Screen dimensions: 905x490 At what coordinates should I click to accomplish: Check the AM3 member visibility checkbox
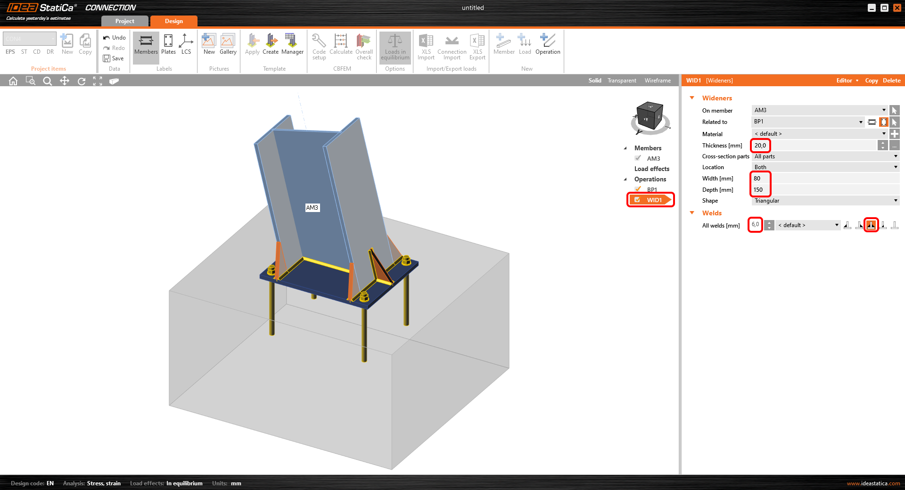(x=638, y=158)
